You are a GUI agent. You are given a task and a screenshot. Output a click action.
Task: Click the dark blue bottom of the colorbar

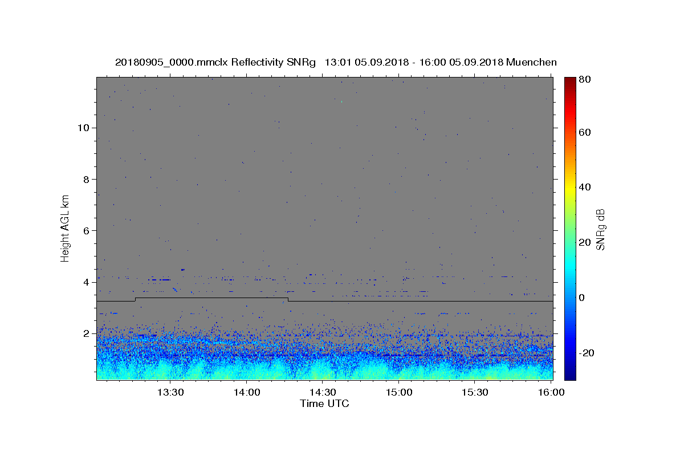click(x=570, y=375)
